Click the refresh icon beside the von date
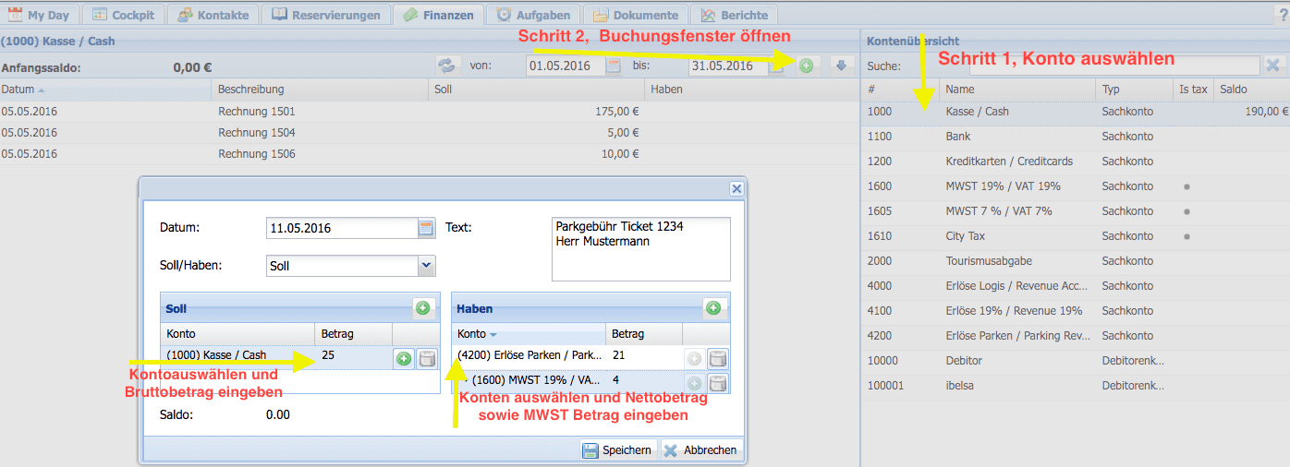Screen dimensions: 1290x467 point(448,66)
